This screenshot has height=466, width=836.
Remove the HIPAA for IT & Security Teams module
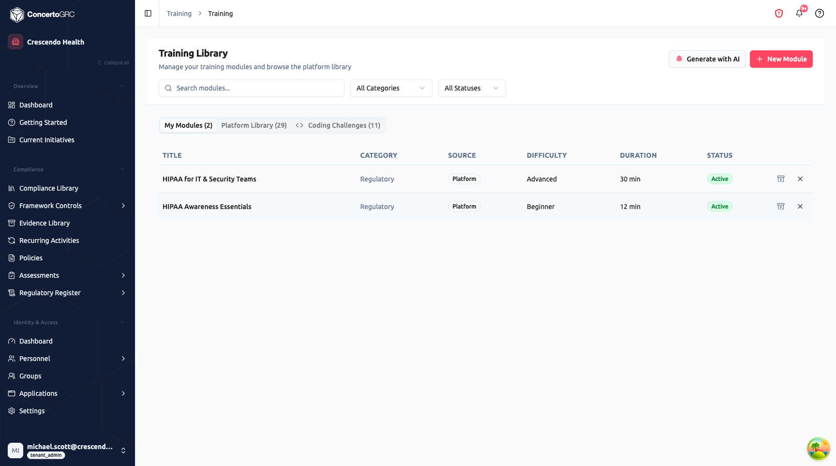(800, 179)
